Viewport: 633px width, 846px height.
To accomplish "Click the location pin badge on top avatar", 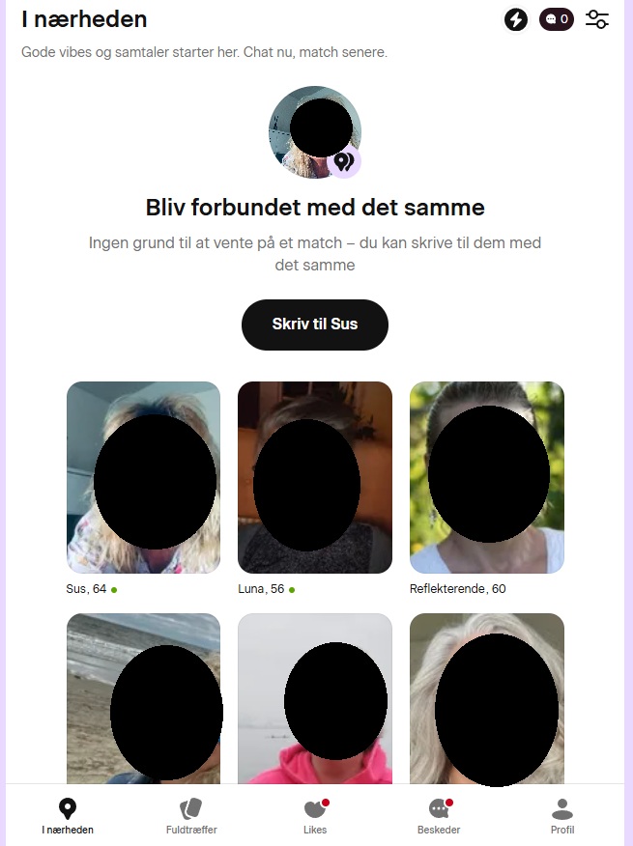I will tap(344, 161).
